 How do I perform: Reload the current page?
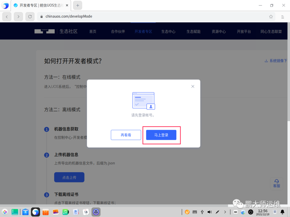[x=30, y=17]
